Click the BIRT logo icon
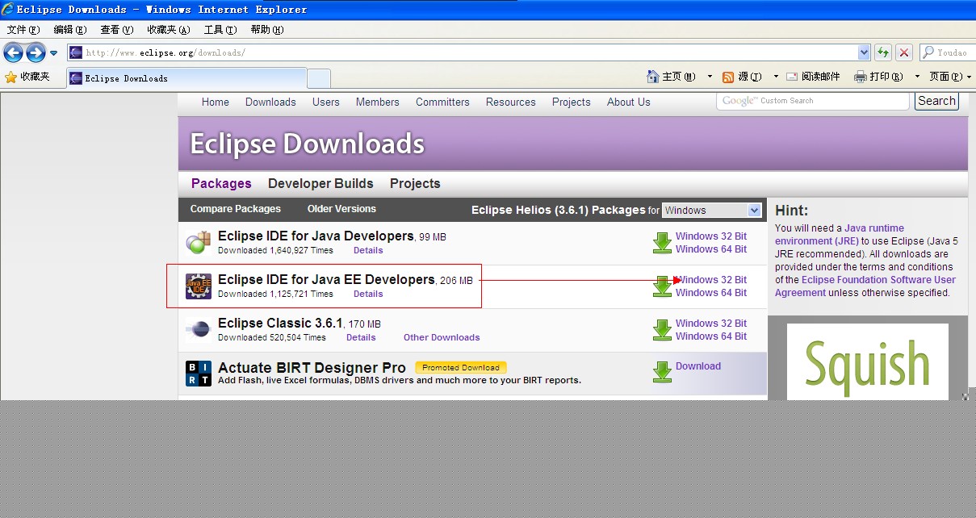Viewport: 976px width, 518px height. click(199, 374)
